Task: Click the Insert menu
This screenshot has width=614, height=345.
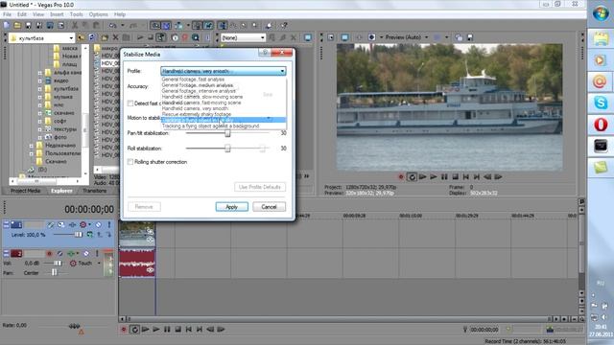Action: point(57,14)
